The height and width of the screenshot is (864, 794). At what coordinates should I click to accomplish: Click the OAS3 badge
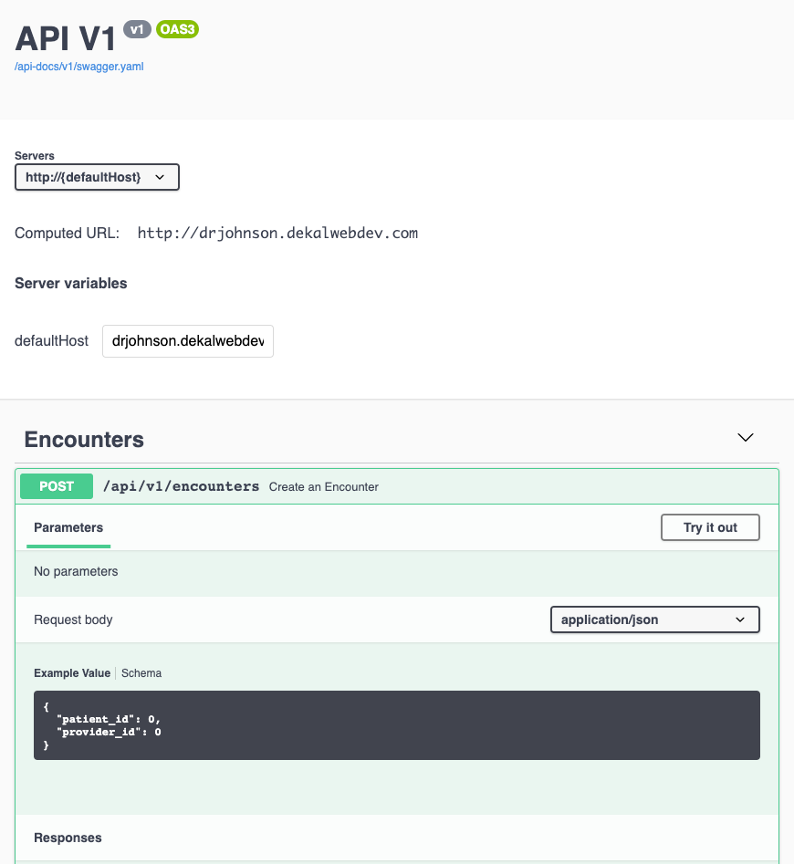tap(177, 29)
